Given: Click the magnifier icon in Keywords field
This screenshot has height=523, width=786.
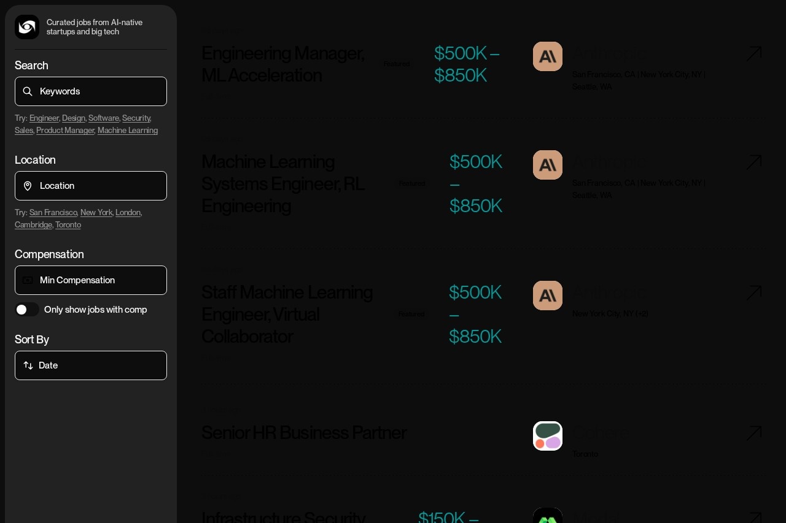Looking at the screenshot, I should click(x=28, y=91).
